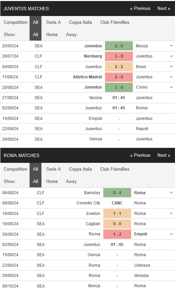This screenshot has width=175, height=294.
Task: Open the 1 - 2 Roma Empoli score
Action: [x=117, y=234]
